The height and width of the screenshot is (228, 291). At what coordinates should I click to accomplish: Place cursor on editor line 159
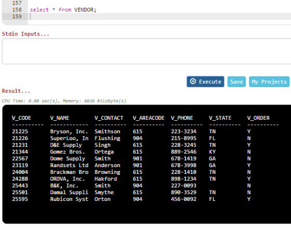[160, 17]
